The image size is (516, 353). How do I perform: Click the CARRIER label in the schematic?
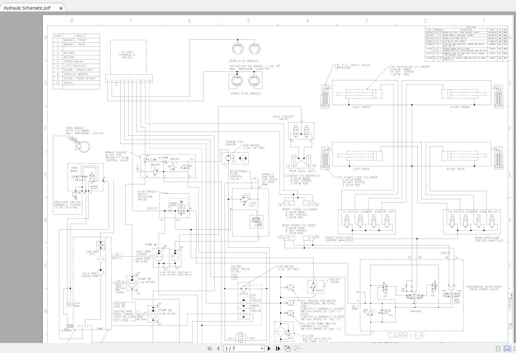click(406, 335)
